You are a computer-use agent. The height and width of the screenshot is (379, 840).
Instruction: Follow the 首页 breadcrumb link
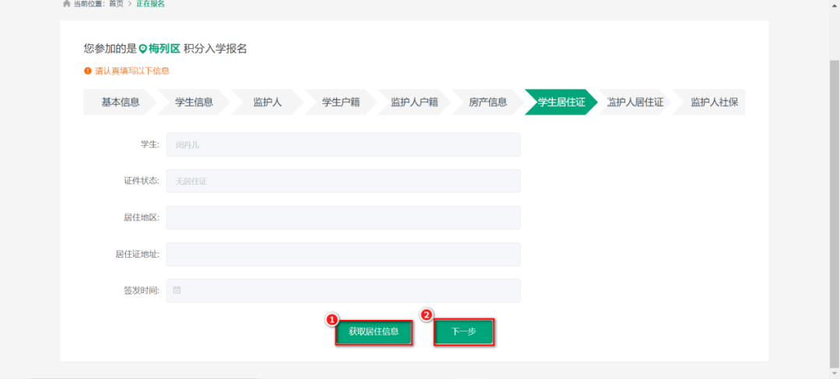(116, 4)
